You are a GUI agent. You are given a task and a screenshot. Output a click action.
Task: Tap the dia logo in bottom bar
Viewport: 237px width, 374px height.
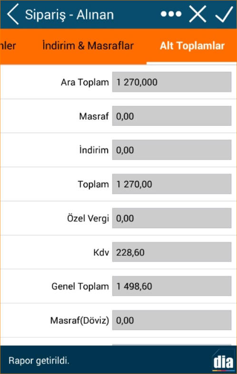pos(223,361)
